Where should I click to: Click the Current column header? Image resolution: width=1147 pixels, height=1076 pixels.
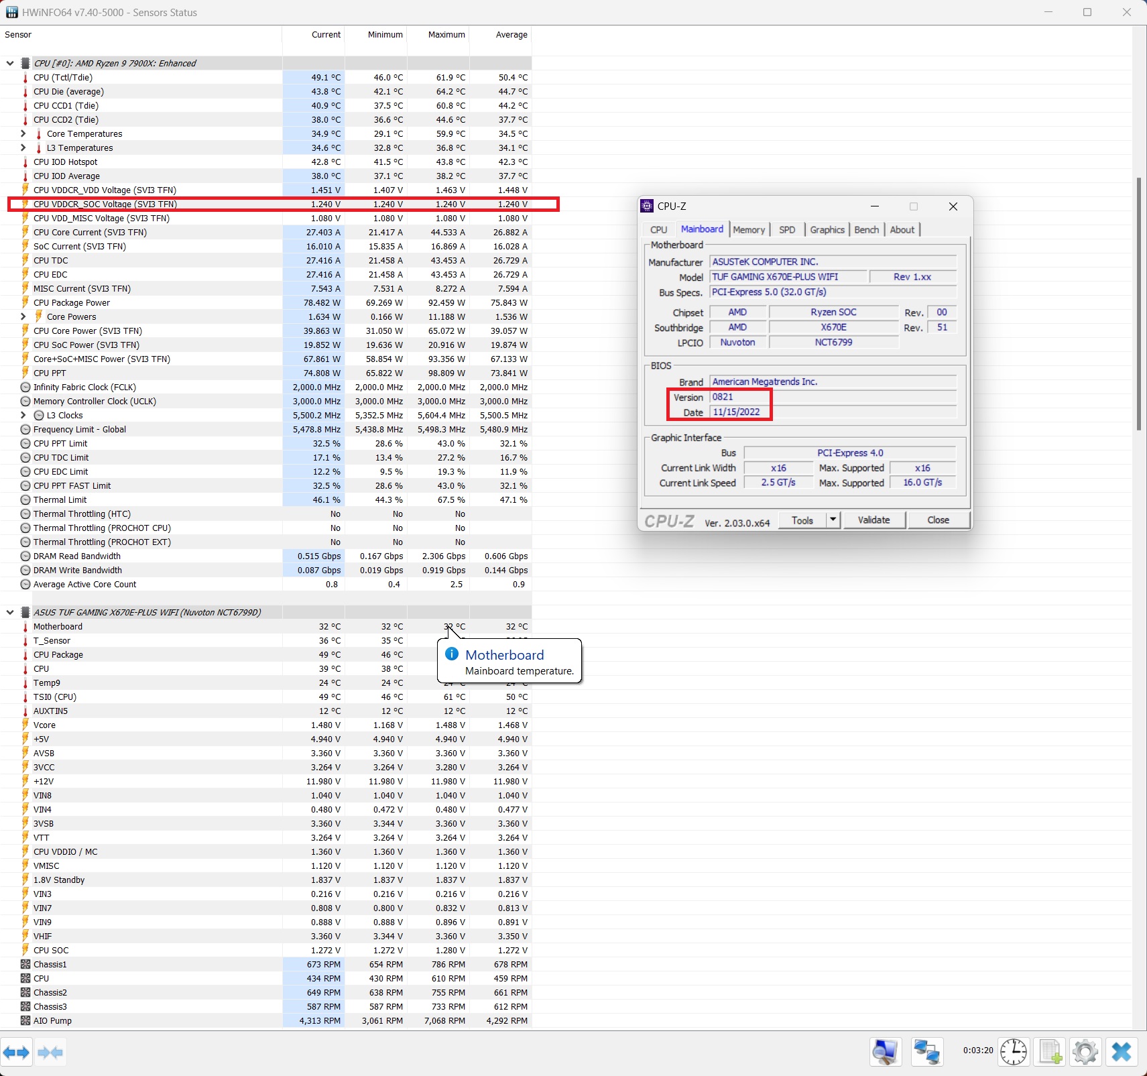pyautogui.click(x=314, y=35)
